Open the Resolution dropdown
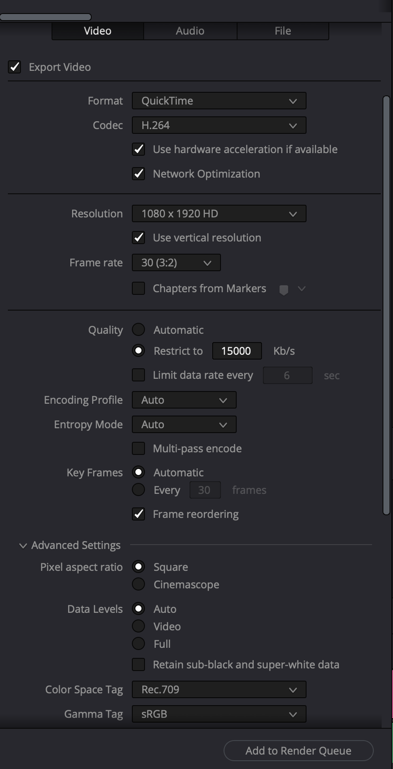Screen dimensions: 393x769 [x=219, y=213]
